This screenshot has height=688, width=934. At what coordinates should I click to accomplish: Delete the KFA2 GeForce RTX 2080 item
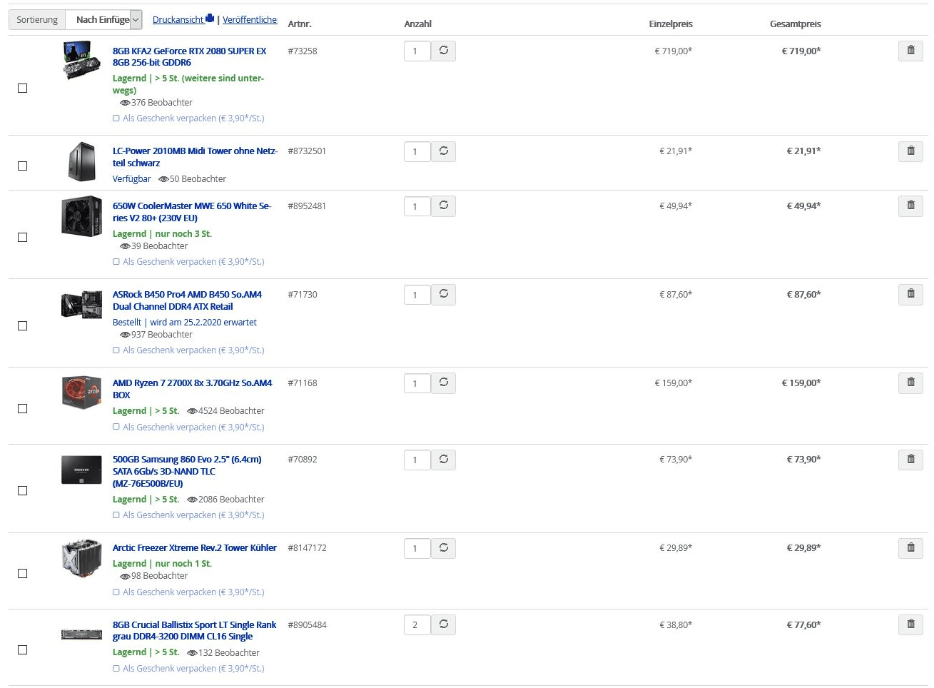[x=910, y=51]
